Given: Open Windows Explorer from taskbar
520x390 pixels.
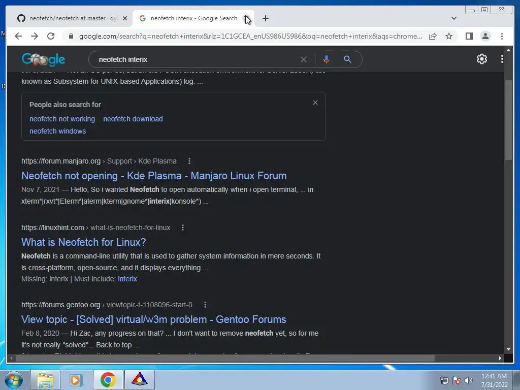Looking at the screenshot, I should 45,380.
